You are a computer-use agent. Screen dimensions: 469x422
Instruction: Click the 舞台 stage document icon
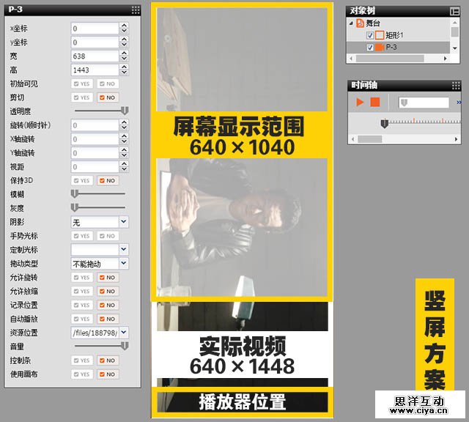(360, 23)
